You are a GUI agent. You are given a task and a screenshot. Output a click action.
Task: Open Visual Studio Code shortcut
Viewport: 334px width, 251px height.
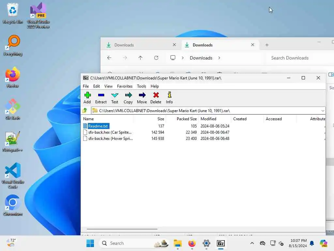13,176
